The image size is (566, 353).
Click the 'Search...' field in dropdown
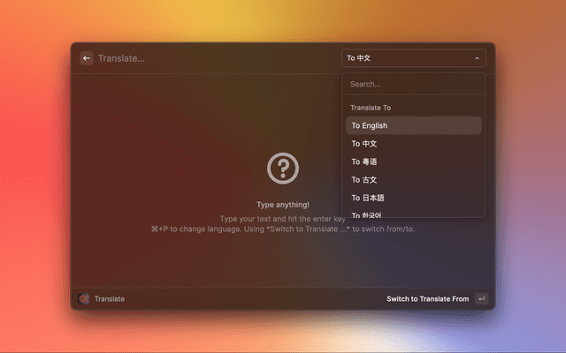413,84
